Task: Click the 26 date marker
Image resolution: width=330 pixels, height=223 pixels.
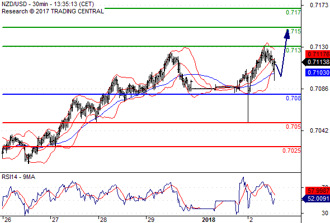Action: 8,220
